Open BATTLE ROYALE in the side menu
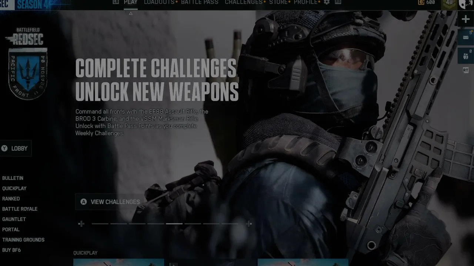474x266 pixels. point(20,209)
